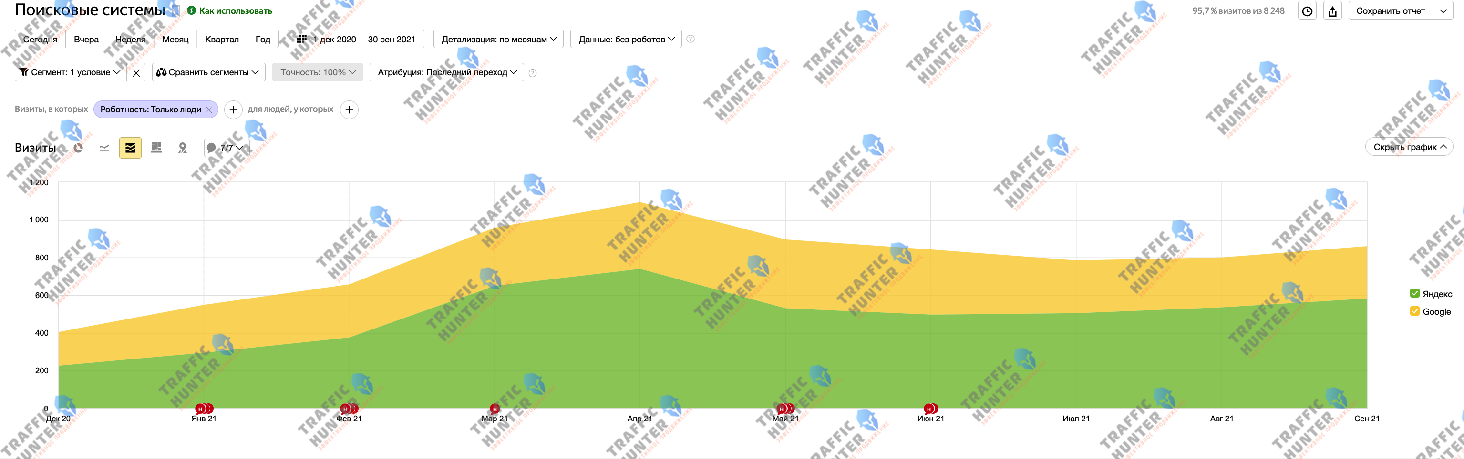The height and width of the screenshot is (459, 1464).
Task: Open the date range 1 дек 2020 — 30 сен 2021
Action: click(356, 39)
